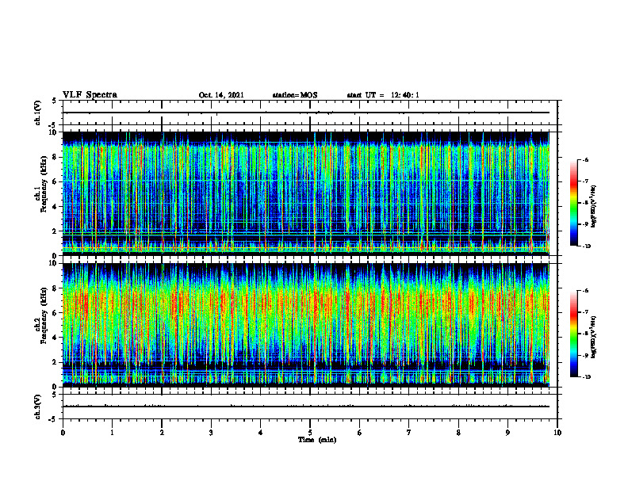Click the upper color scale bar for ch.1
This screenshot has width=628, height=485.
pyautogui.click(x=574, y=203)
